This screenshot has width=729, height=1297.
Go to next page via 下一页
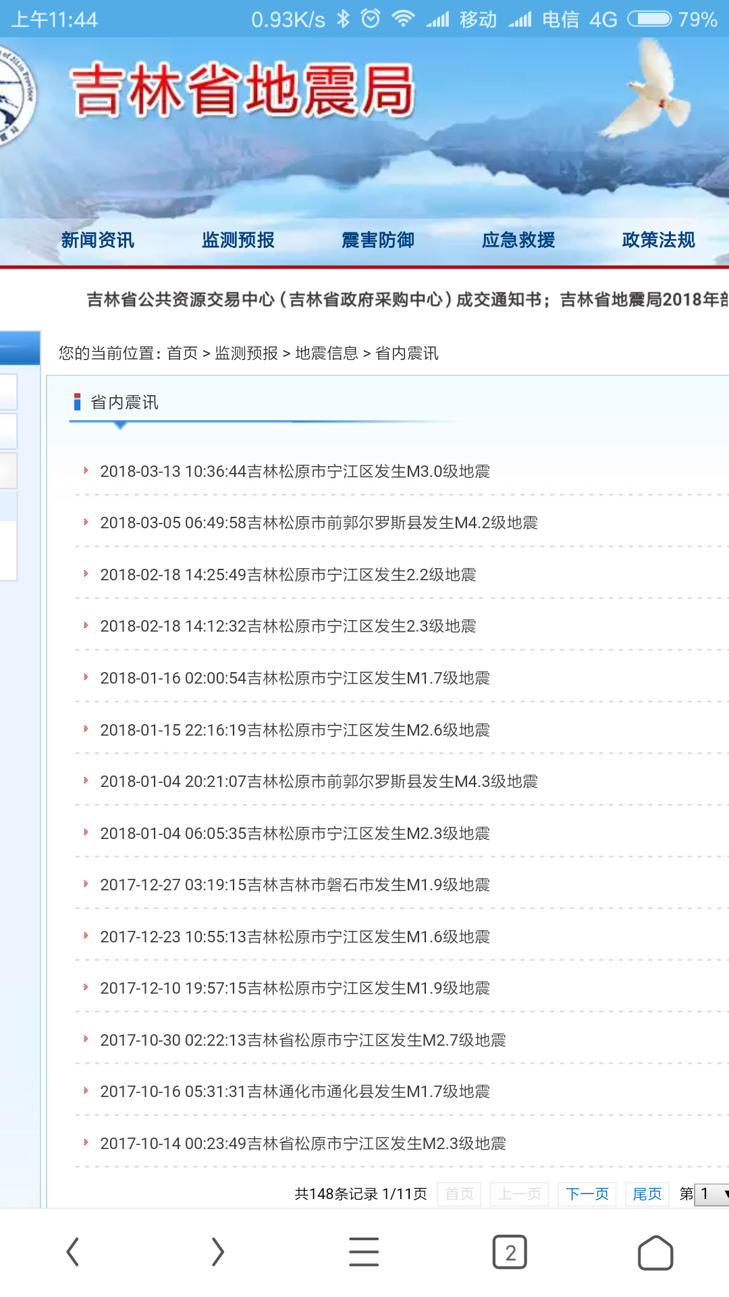[587, 1194]
